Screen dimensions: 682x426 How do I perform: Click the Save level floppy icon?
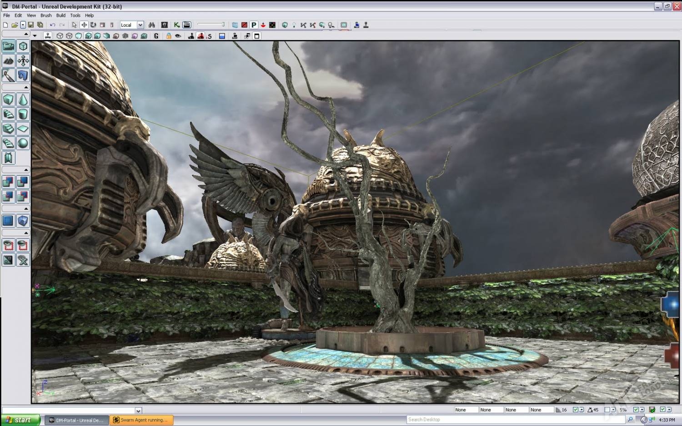coord(31,25)
